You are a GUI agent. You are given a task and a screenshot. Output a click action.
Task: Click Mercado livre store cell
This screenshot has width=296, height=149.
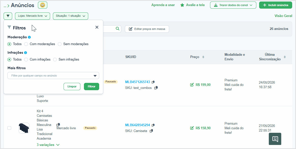coord(66,128)
